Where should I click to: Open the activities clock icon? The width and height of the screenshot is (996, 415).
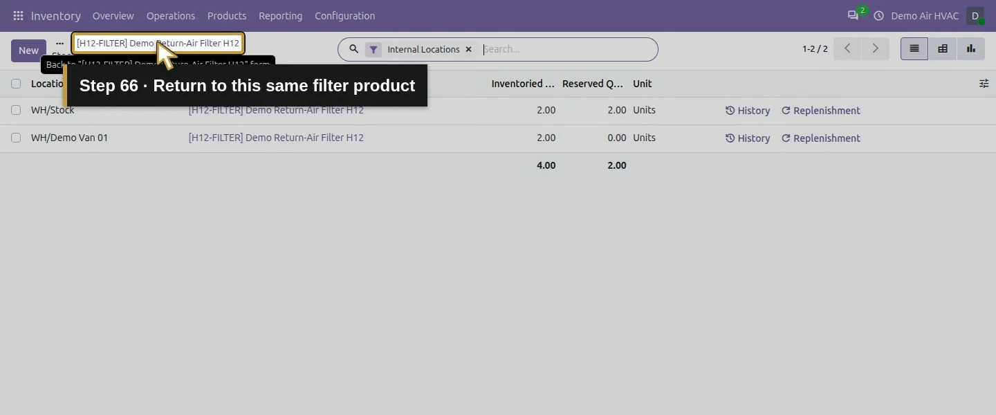879,15
